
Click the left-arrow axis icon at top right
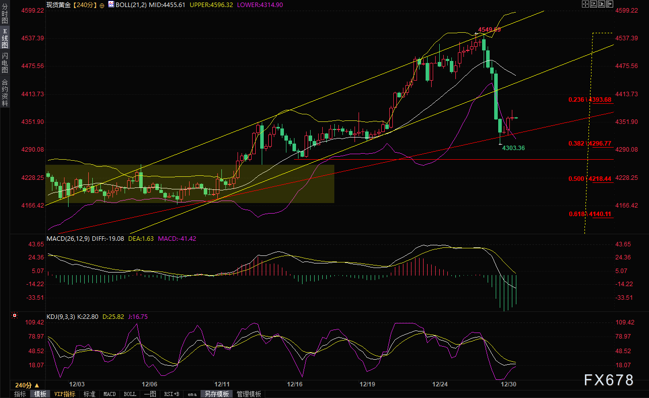(593, 4)
